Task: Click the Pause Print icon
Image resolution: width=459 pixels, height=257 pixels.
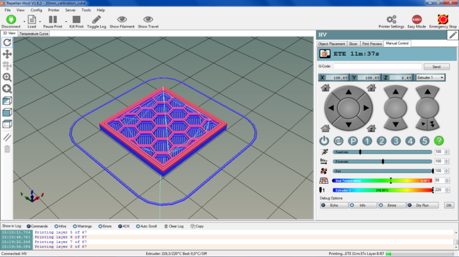Action: (x=53, y=20)
